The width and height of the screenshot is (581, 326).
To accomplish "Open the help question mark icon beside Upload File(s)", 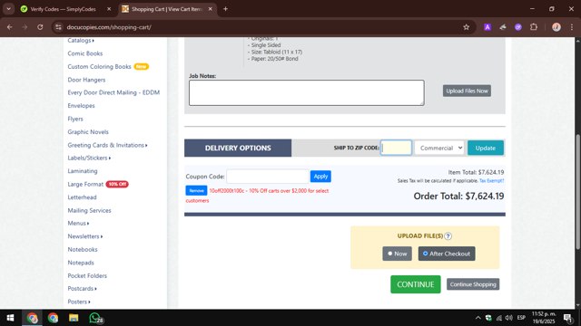I will [448, 235].
